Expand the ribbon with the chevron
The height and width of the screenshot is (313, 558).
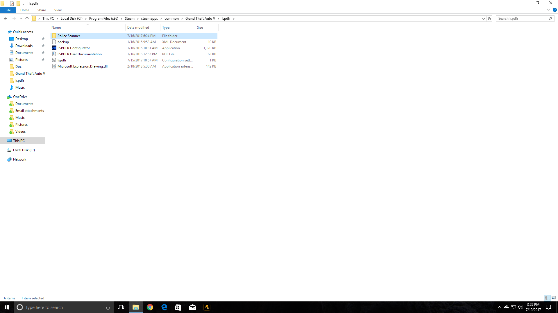tap(548, 10)
